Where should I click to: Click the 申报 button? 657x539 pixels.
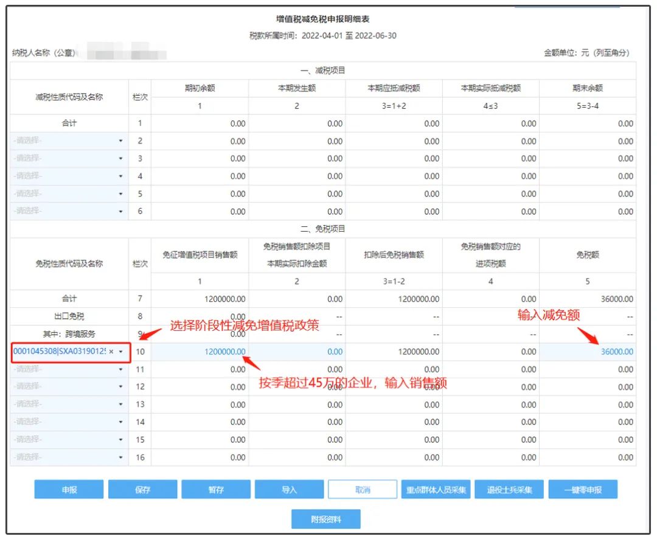69,490
